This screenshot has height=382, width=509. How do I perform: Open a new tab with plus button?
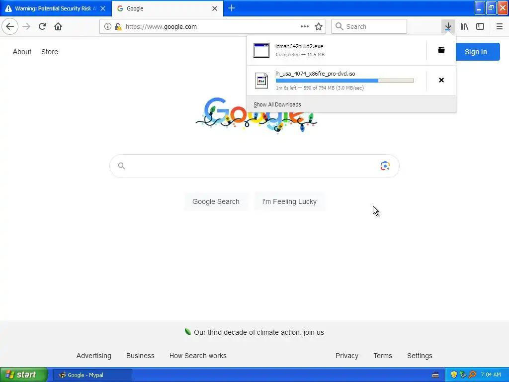(232, 8)
